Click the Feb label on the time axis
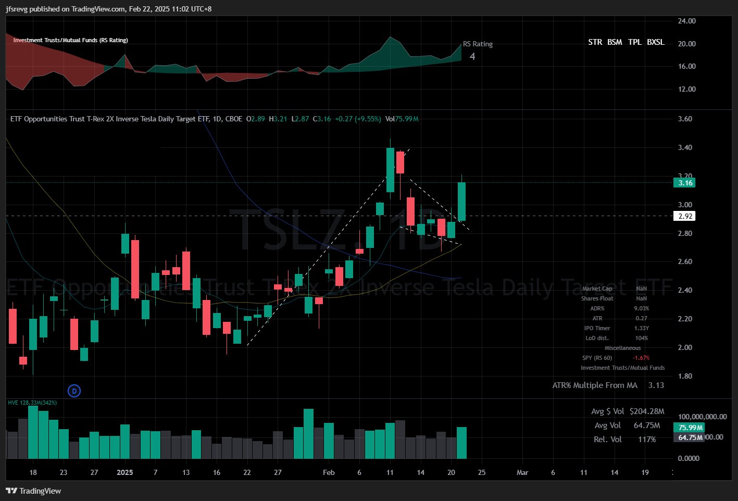This screenshot has width=738, height=501. (329, 472)
